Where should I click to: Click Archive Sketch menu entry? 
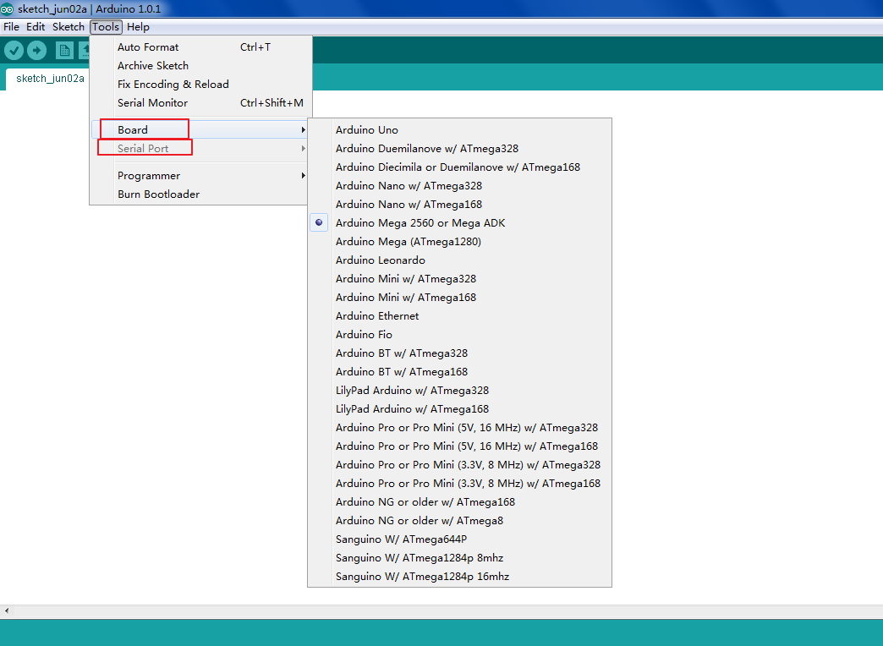coord(153,66)
